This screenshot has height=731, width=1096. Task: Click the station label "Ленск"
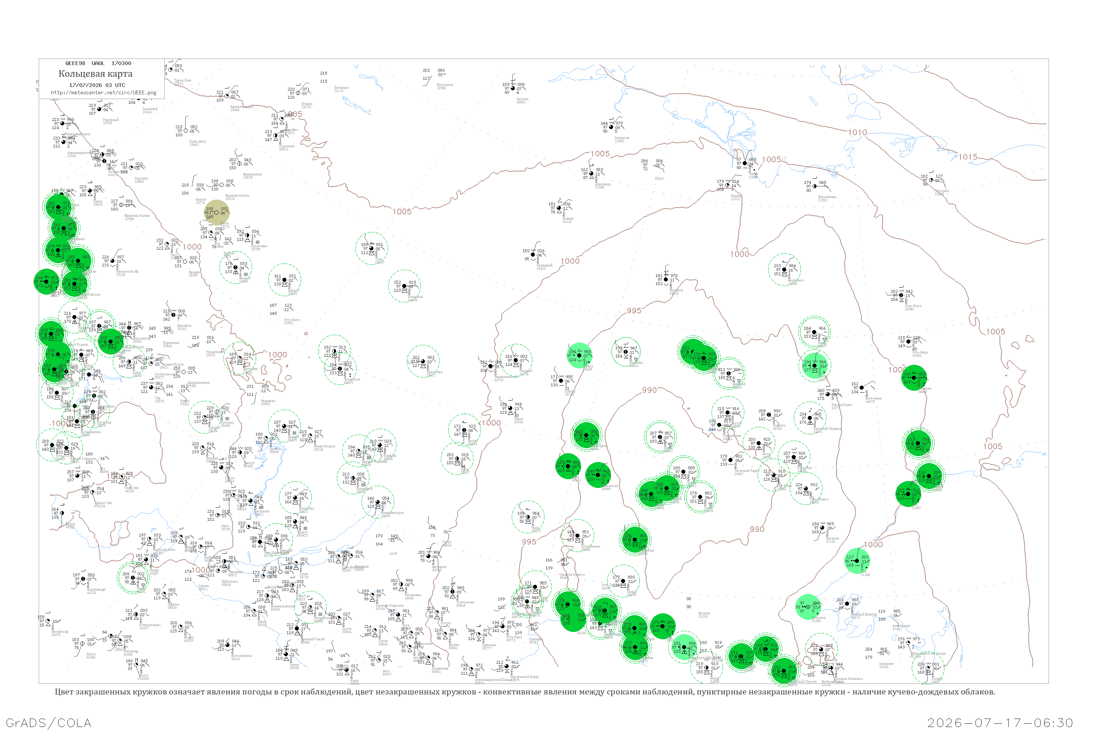pyautogui.click(x=518, y=419)
